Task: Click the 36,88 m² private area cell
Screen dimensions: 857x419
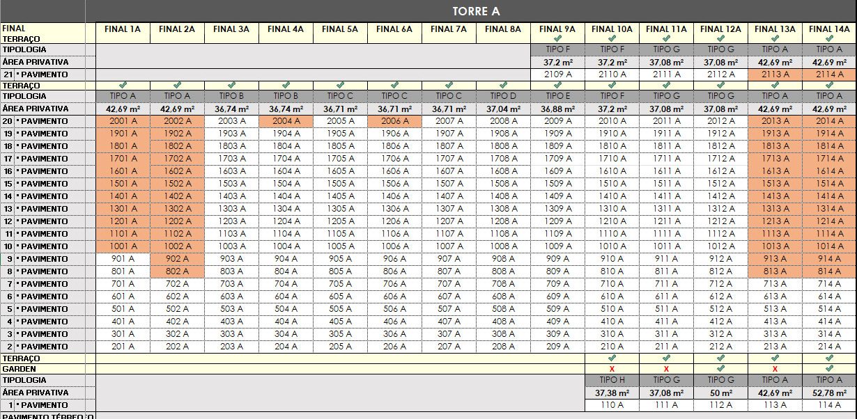Action: click(x=557, y=109)
